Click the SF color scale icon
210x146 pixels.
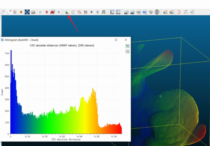(x=104, y=12)
